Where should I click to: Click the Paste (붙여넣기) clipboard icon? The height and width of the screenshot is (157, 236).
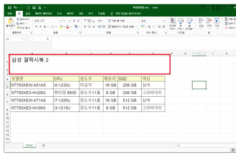coord(11,21)
